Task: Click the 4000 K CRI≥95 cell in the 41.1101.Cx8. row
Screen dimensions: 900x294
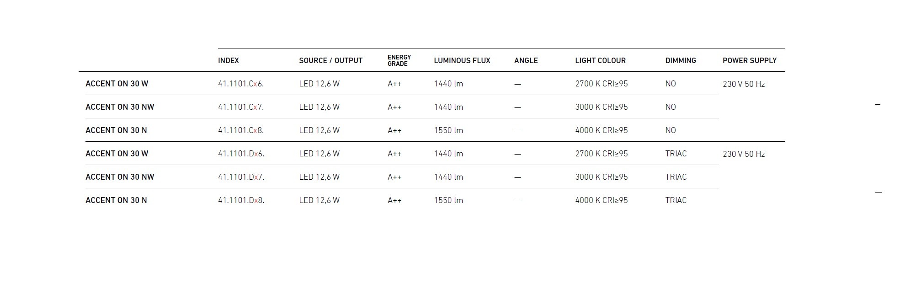Action: (x=601, y=130)
